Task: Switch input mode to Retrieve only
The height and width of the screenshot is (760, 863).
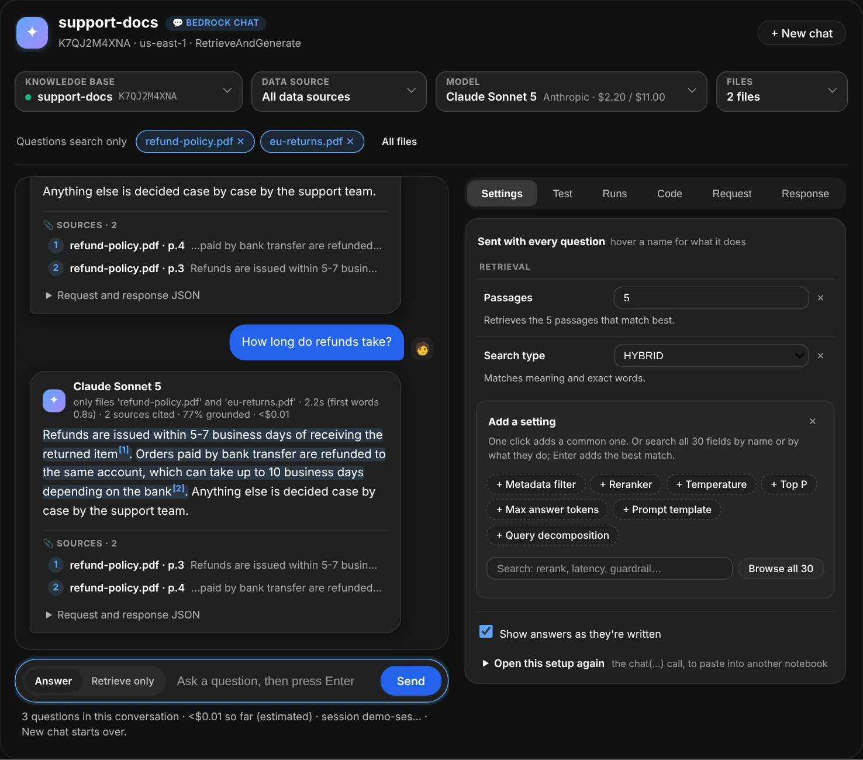Action: point(123,681)
